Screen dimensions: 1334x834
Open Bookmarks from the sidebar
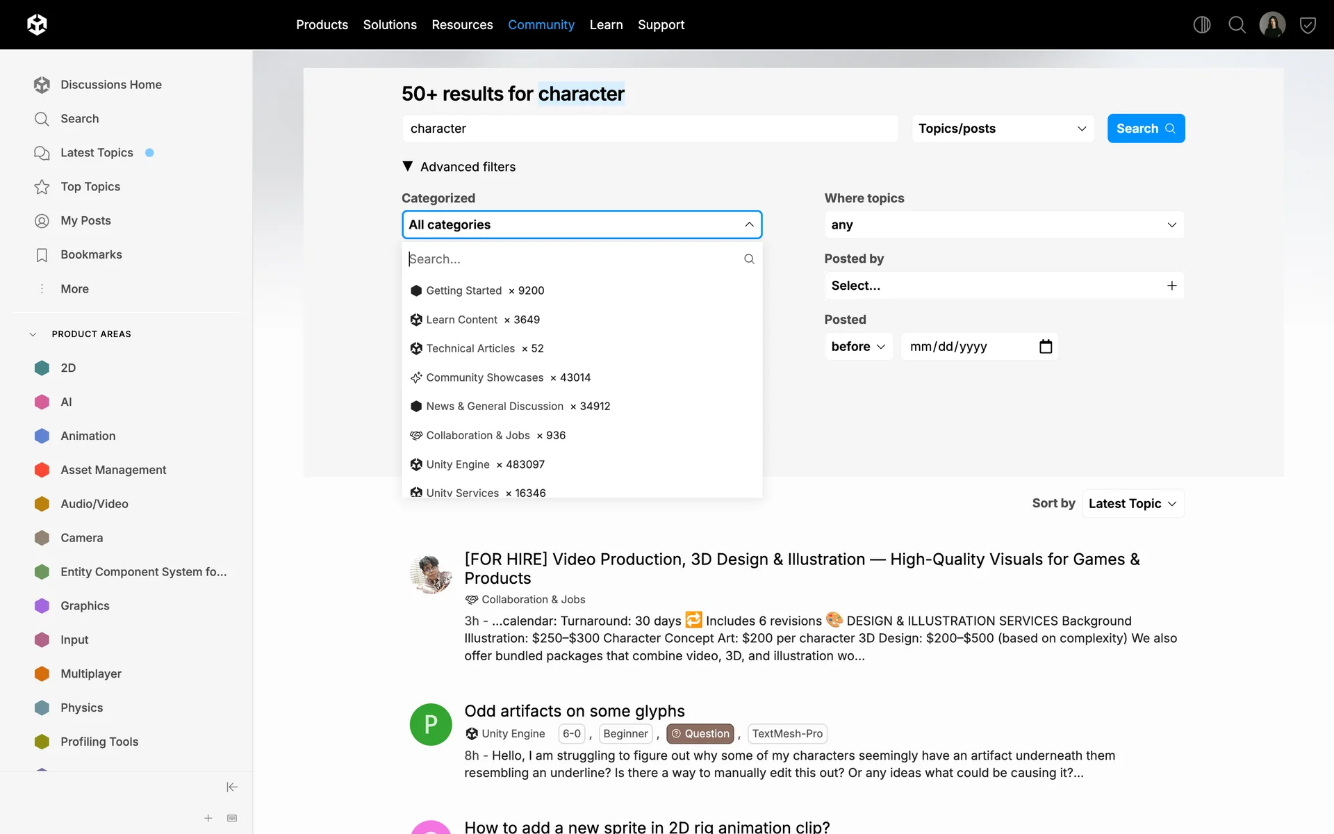[91, 254]
